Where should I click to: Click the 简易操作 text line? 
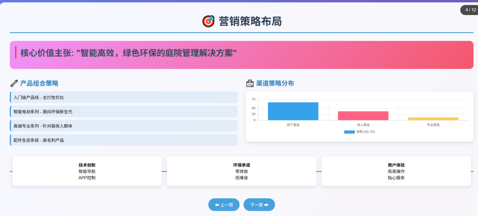coord(396,171)
